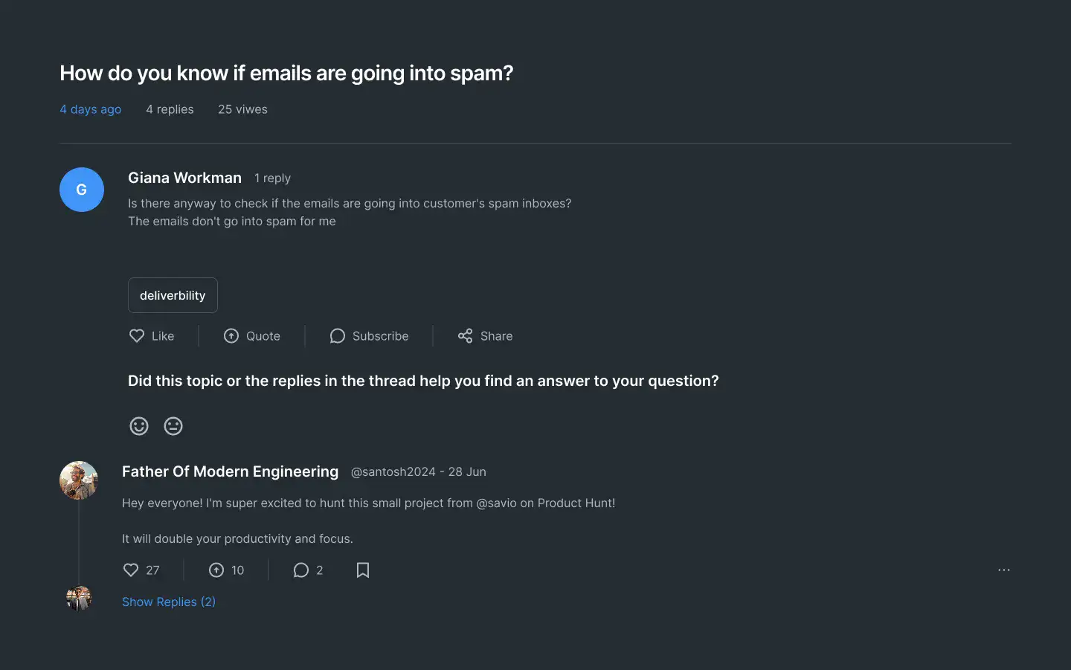Image resolution: width=1071 pixels, height=670 pixels.
Task: Click the deliverbility tag
Action: click(173, 295)
